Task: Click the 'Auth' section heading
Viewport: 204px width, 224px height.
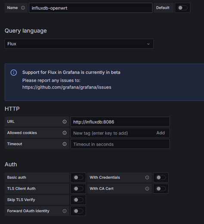Action: point(11,164)
